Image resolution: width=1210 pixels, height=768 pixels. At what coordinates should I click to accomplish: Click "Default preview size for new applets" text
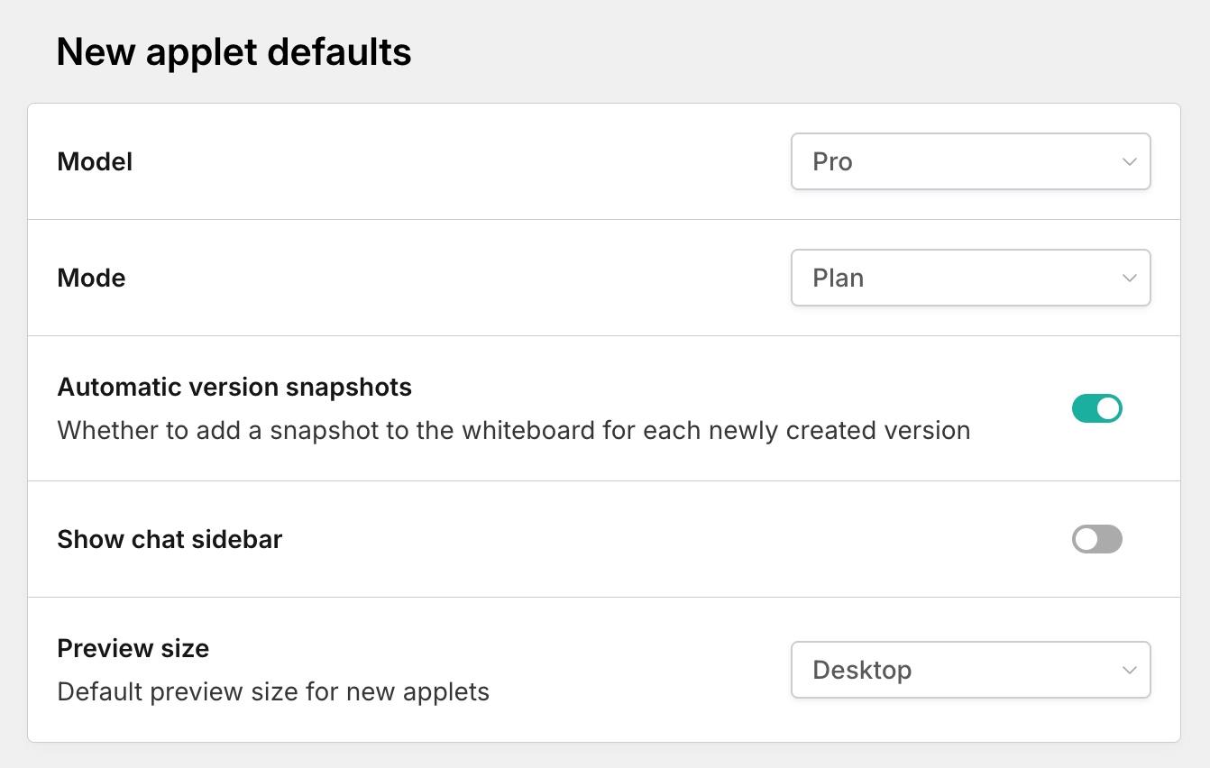[273, 692]
